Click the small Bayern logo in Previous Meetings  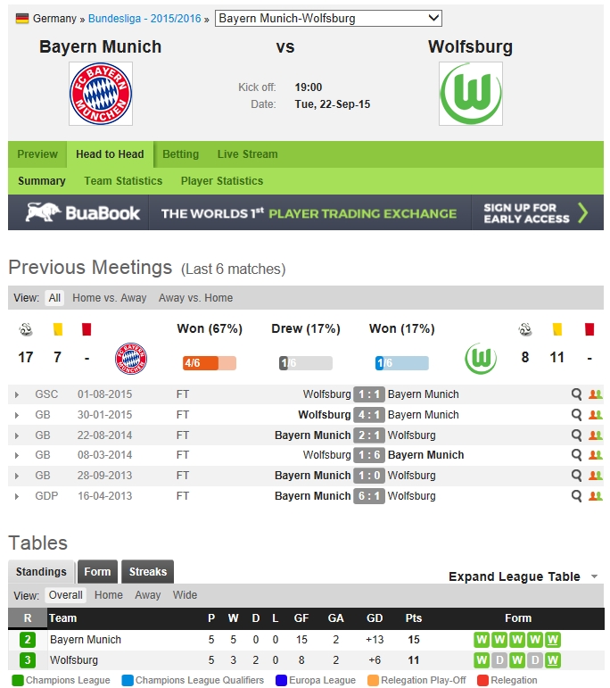(x=131, y=360)
